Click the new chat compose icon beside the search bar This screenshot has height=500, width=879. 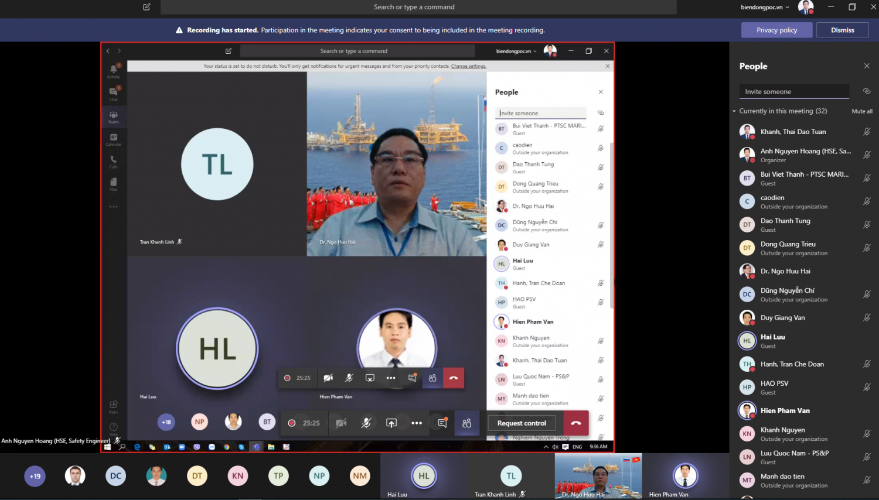tap(146, 7)
